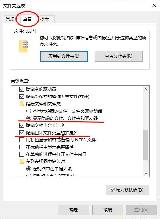Click the 隐藏文件和文件夹 folder icon
Screen dimensions: 160x219
point(22,104)
